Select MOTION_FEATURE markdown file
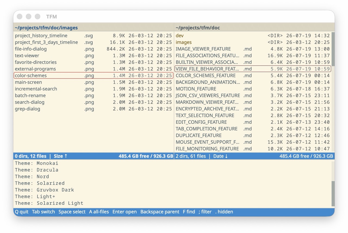The image size is (348, 233). [x=253, y=89]
